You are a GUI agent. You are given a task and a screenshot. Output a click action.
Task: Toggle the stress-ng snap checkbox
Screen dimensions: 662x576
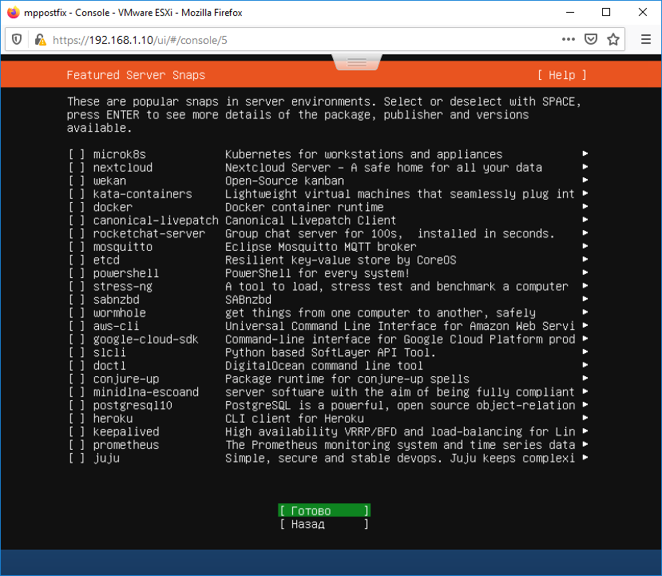click(77, 286)
